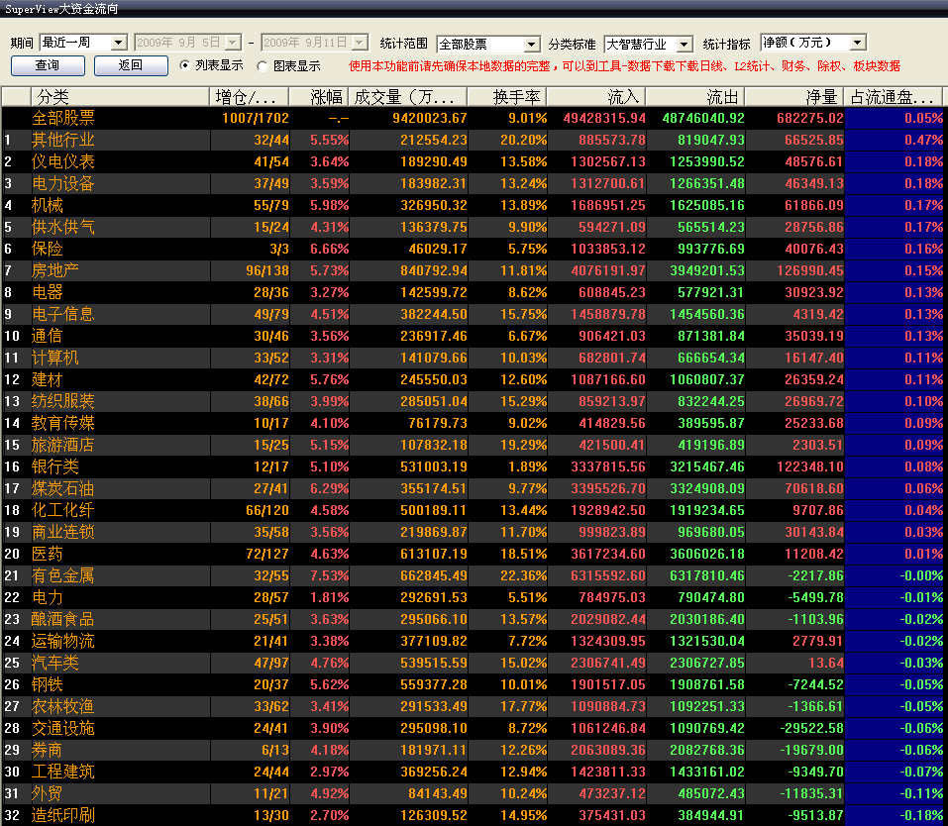
Task: Click the 分类 column header
Action: [53, 97]
